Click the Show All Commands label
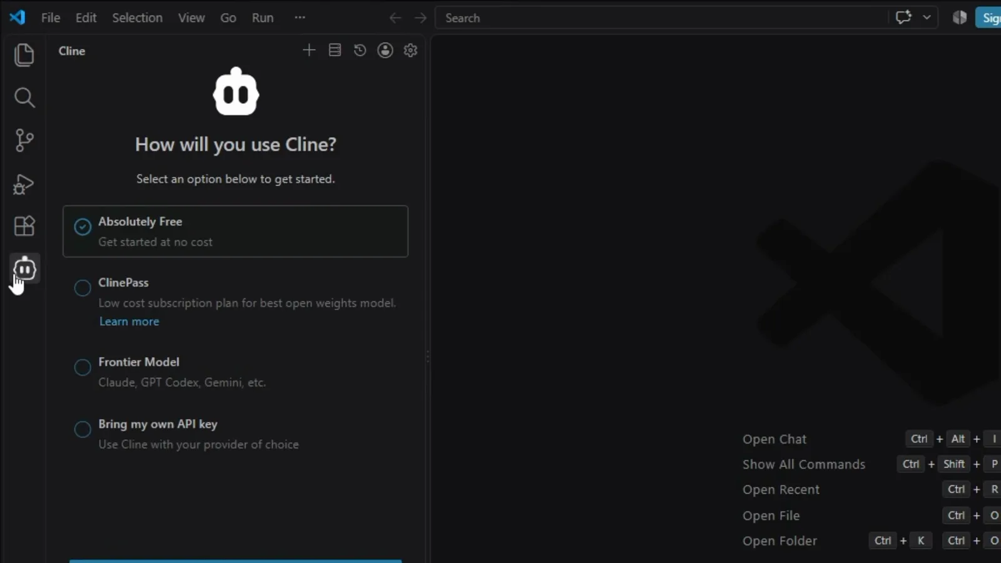Viewport: 1001px width, 563px height. click(x=804, y=464)
